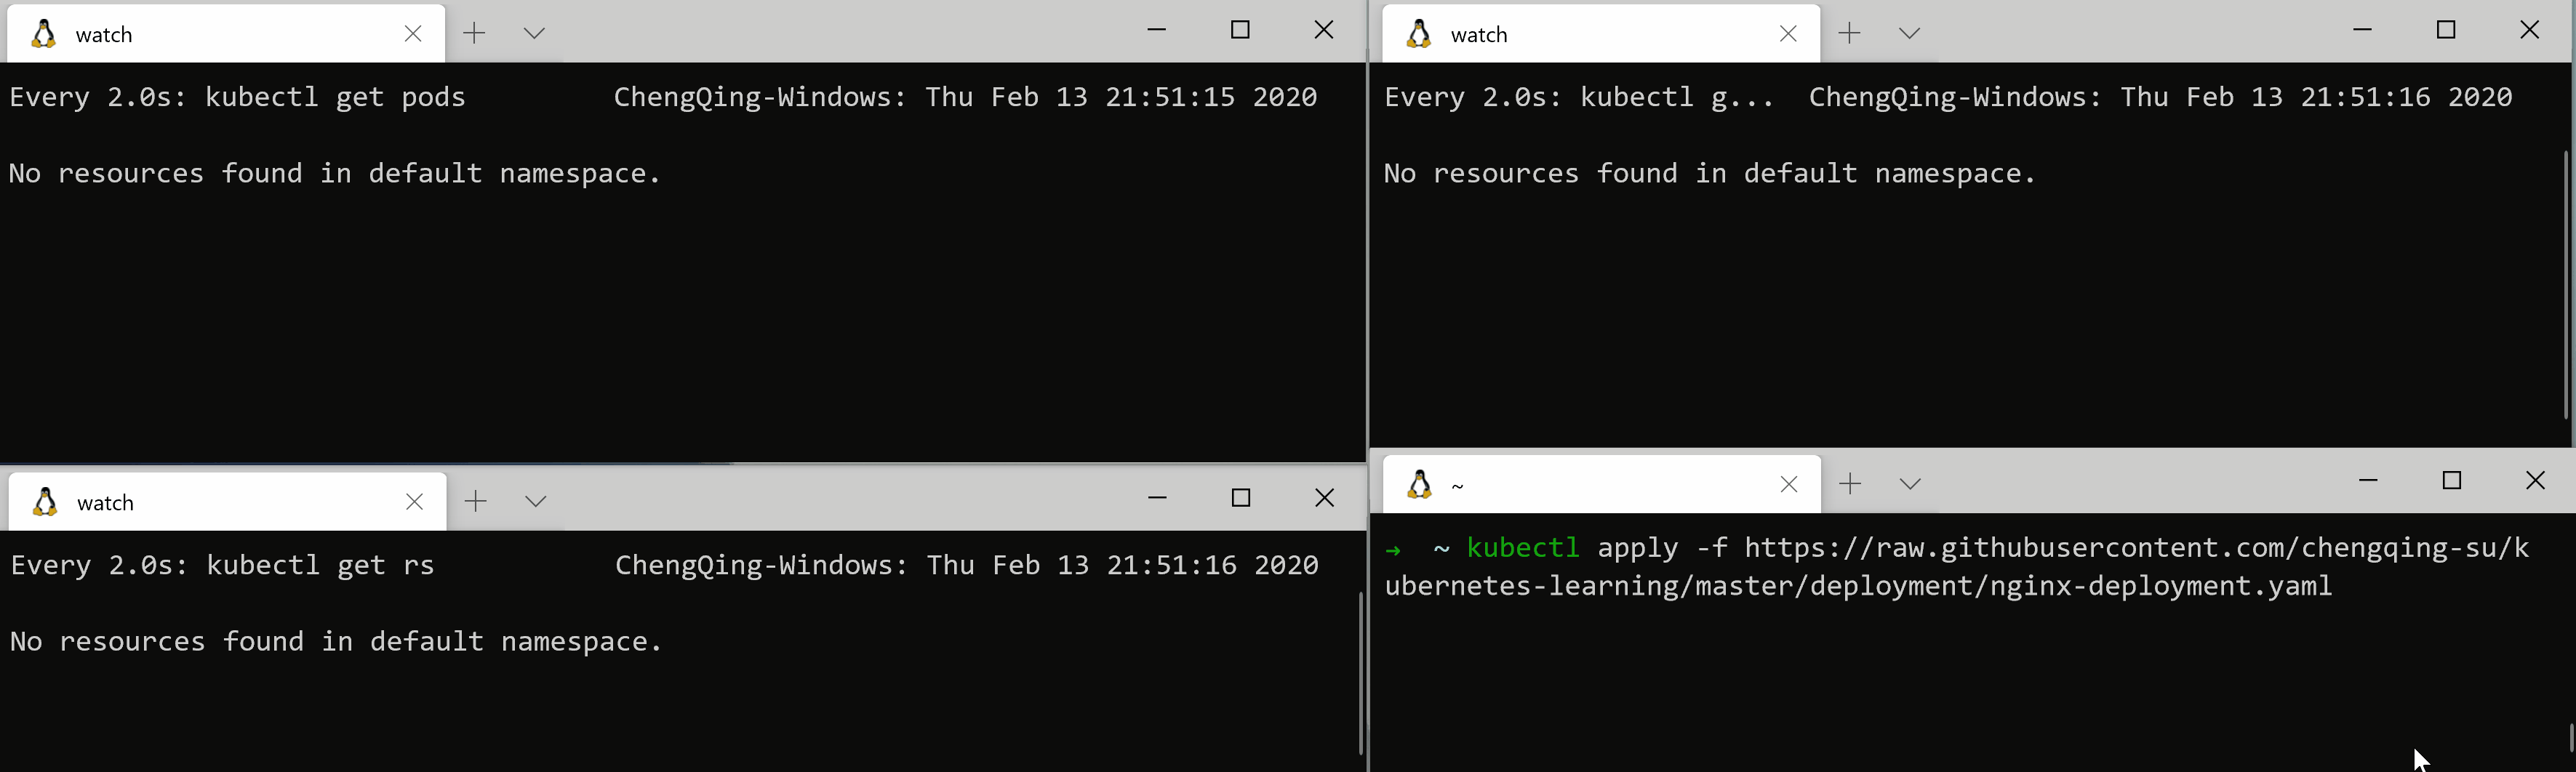Expand profile dropdown in ~ shell window

pyautogui.click(x=1910, y=484)
